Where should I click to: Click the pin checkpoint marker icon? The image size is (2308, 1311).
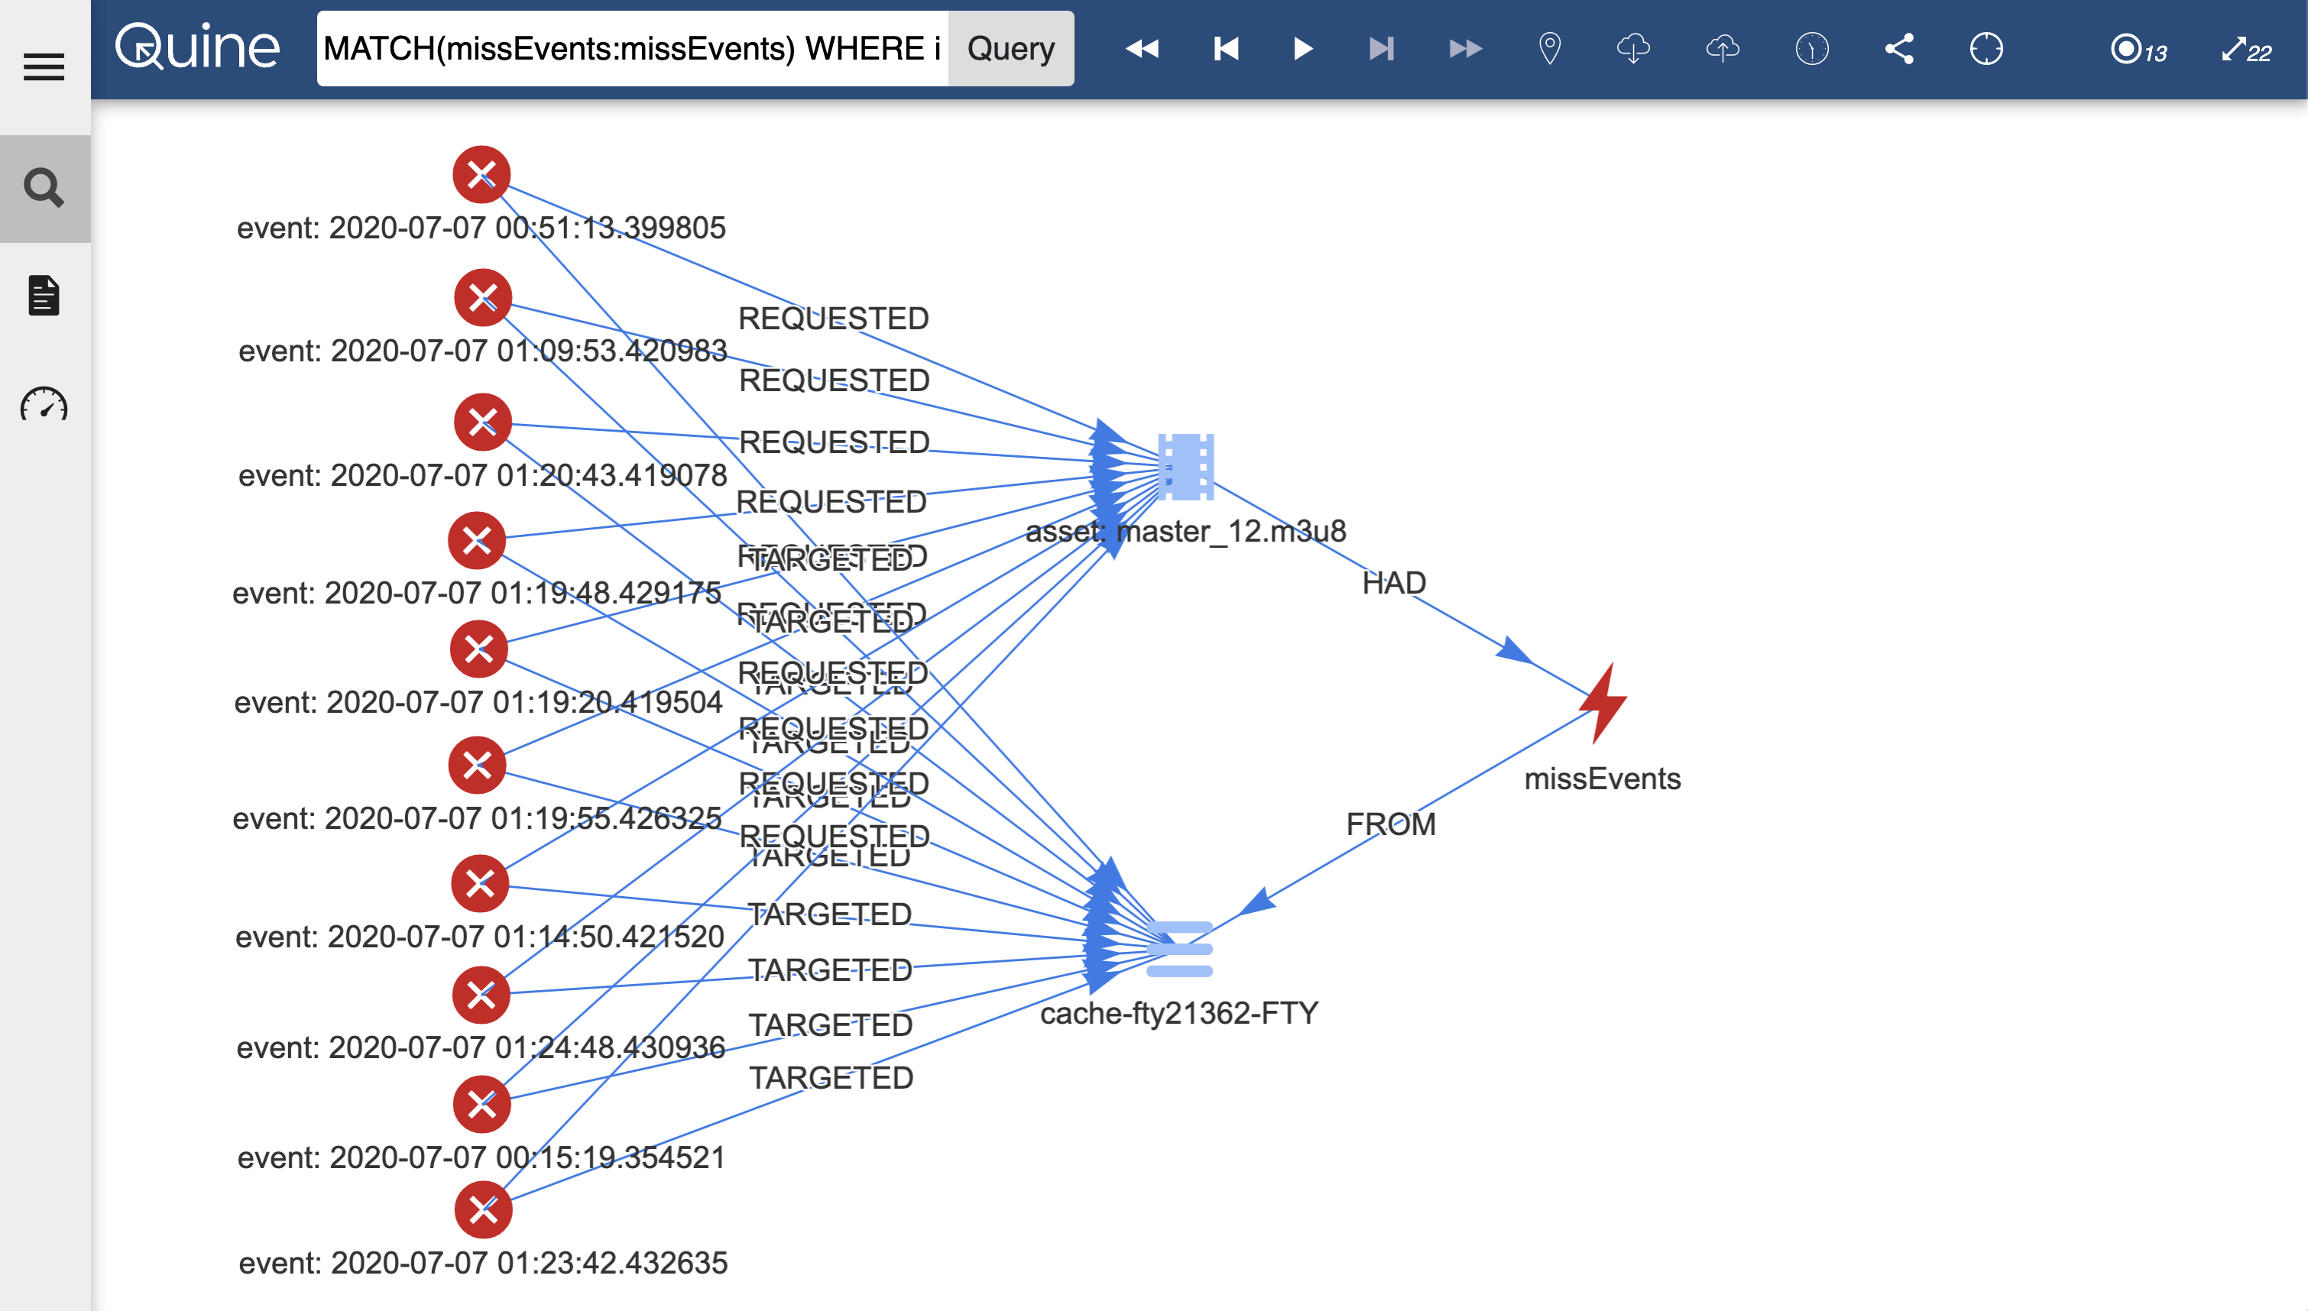(x=1549, y=49)
